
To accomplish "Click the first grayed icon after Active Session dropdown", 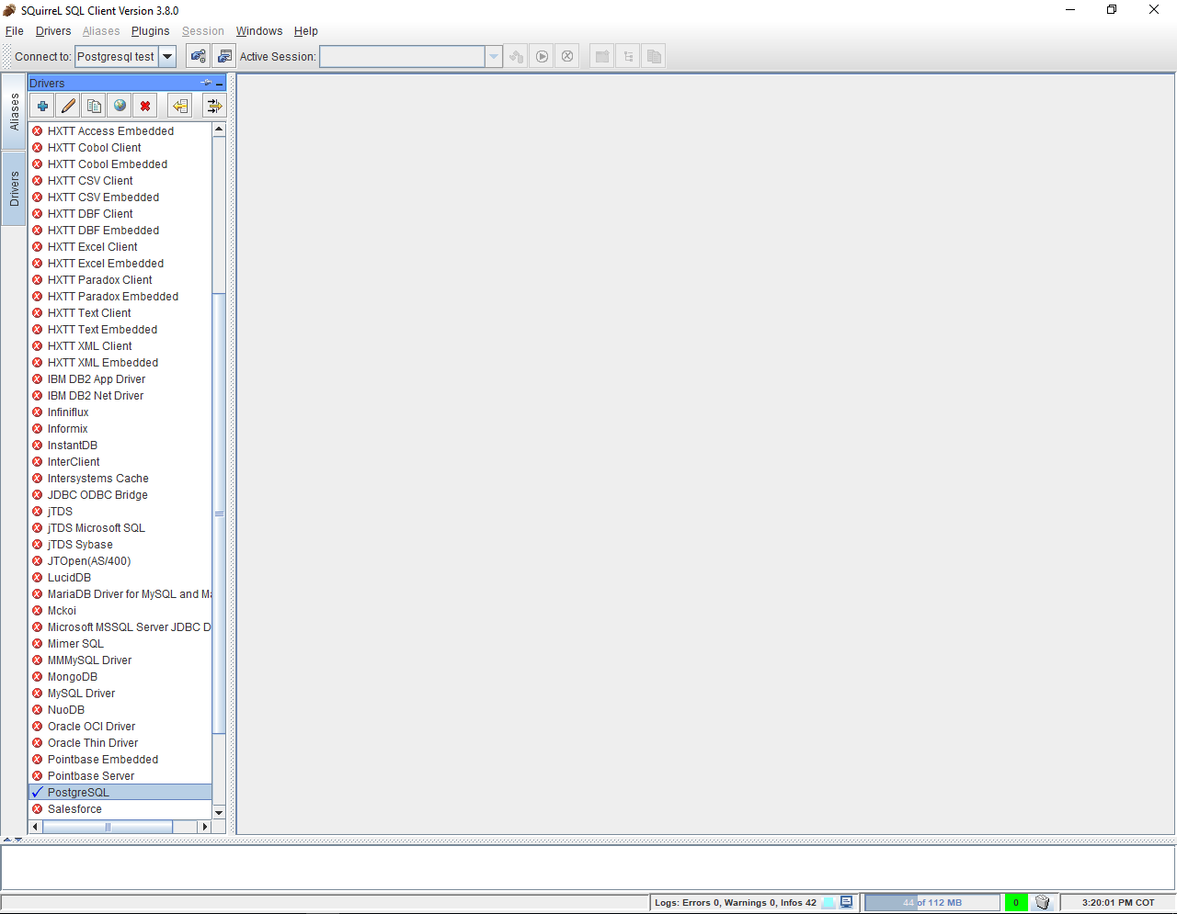I will [517, 56].
